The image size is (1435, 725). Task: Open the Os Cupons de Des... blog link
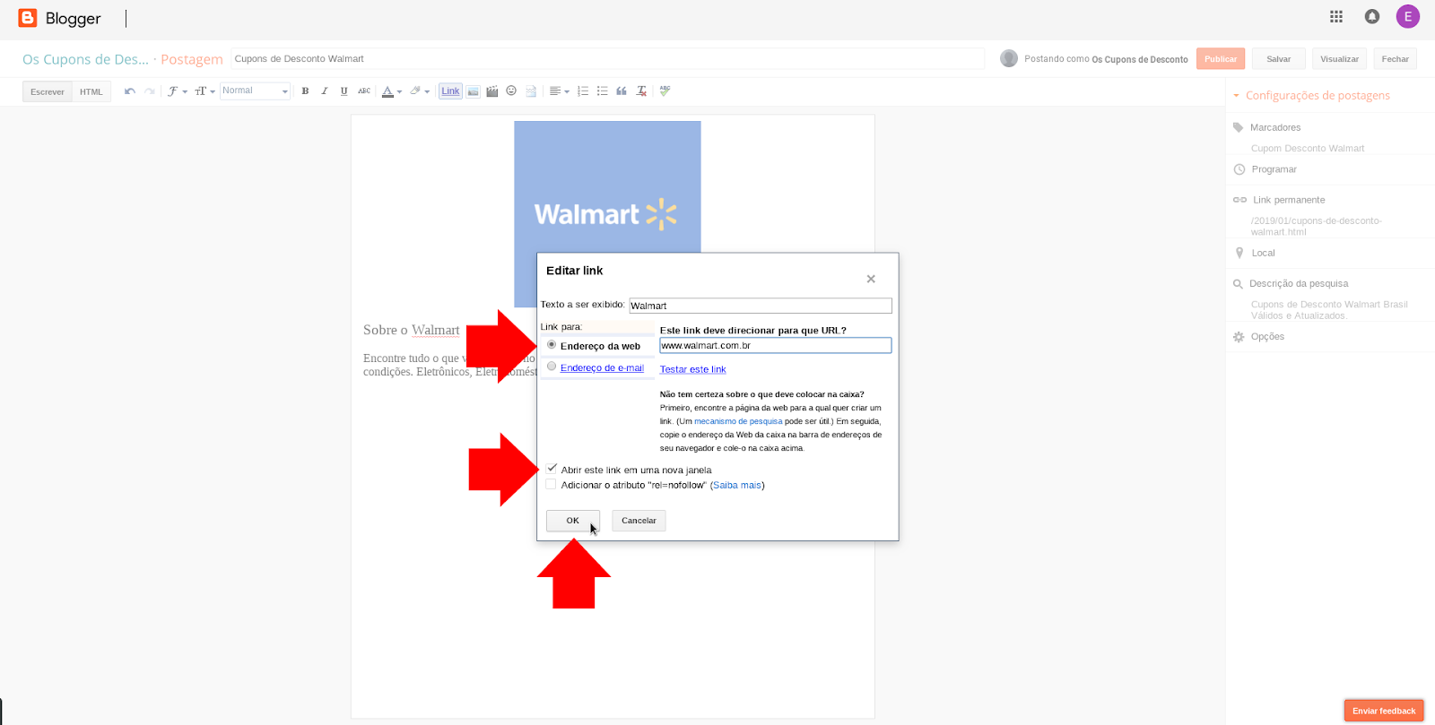pyautogui.click(x=85, y=59)
